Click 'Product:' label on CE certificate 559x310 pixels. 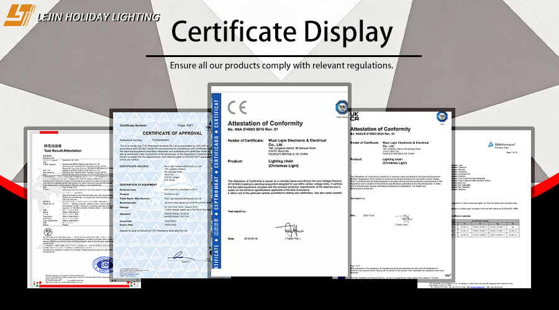[x=235, y=161]
